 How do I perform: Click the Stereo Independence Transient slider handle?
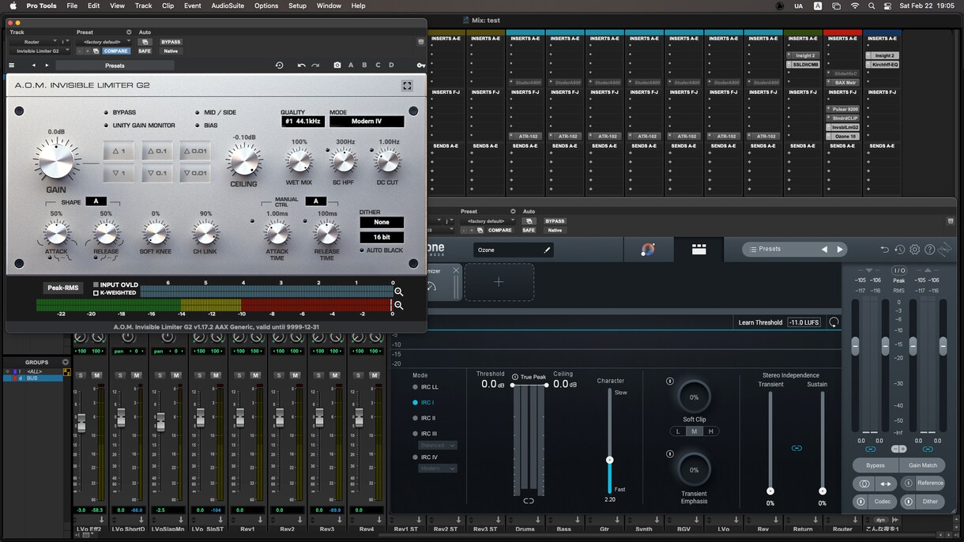(x=770, y=491)
